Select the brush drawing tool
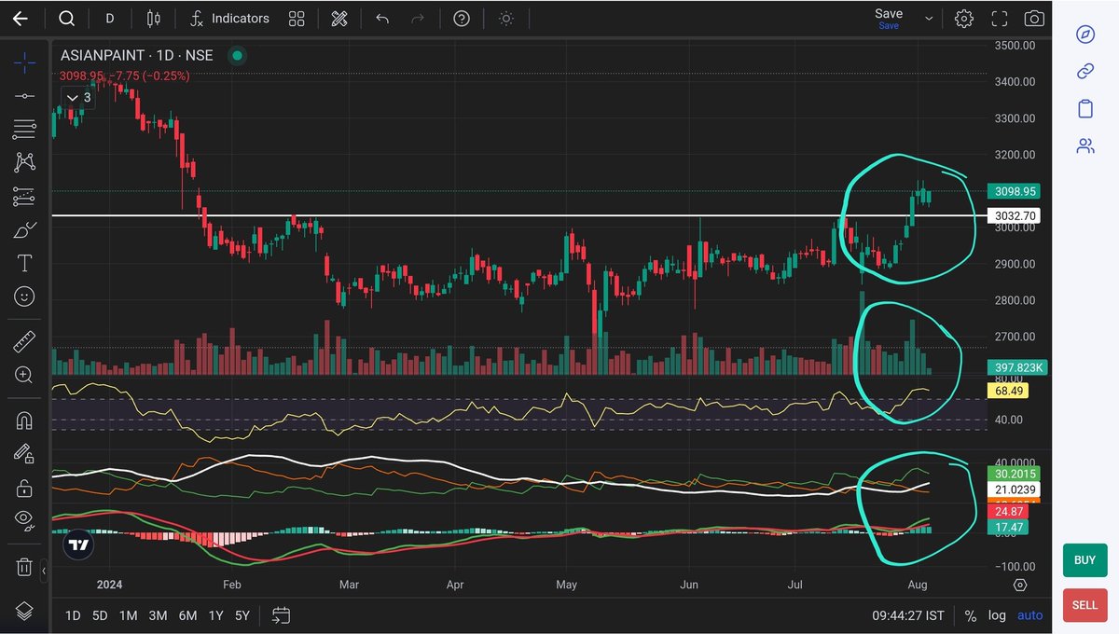 pos(25,229)
